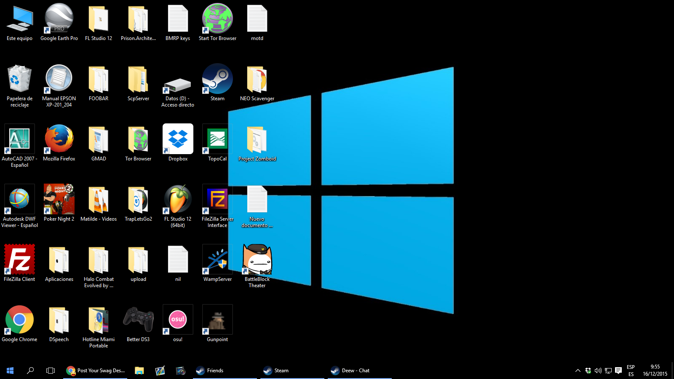Viewport: 674px width, 379px height.
Task: Select the NEO Scavenger folder
Action: pyautogui.click(x=257, y=83)
